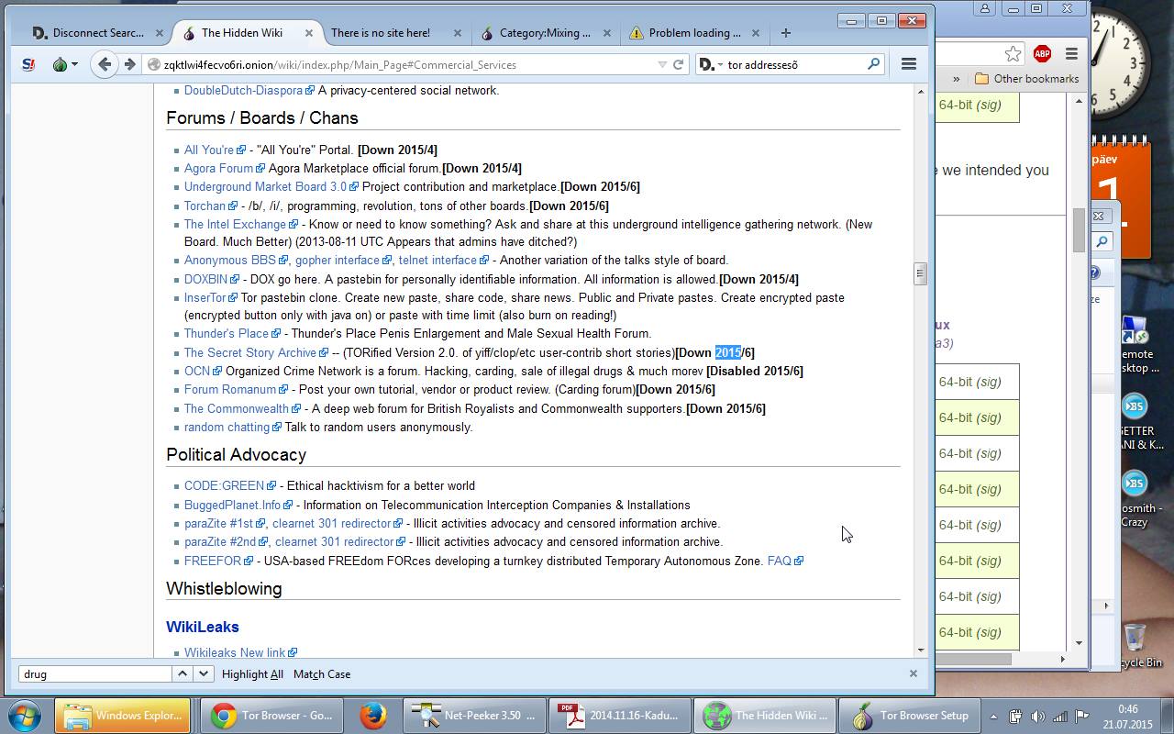Image resolution: width=1174 pixels, height=734 pixels.
Task: Click the NoScript S icon in toolbar
Action: point(28,64)
